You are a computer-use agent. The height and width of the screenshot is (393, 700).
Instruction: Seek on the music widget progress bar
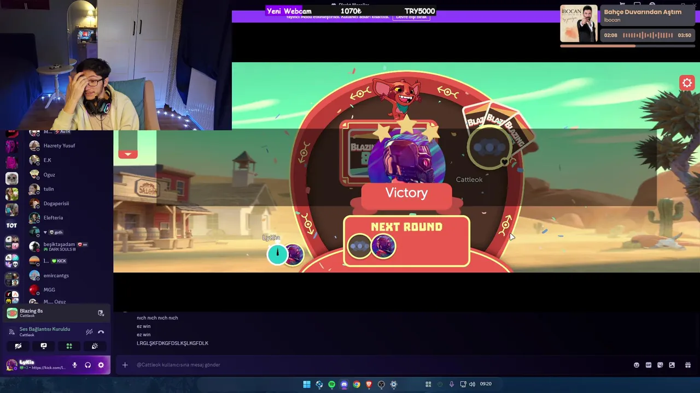click(x=627, y=46)
